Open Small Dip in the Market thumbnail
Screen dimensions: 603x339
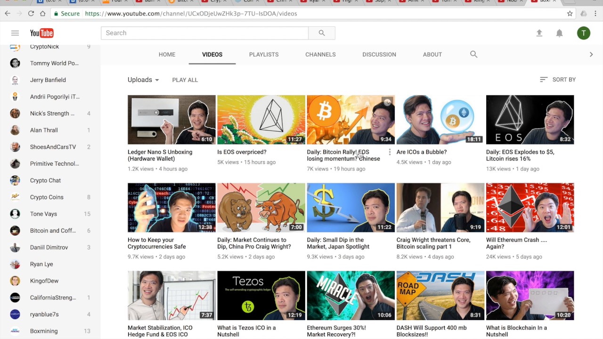(x=351, y=208)
